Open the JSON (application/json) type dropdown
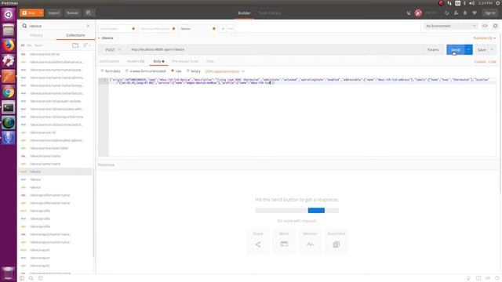The image size is (502, 282). (225, 71)
